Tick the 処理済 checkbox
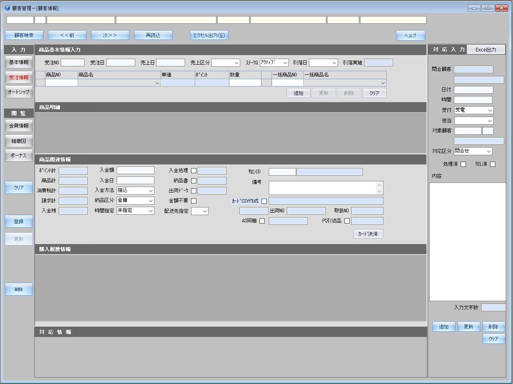This screenshot has height=384, width=513. pos(463,164)
